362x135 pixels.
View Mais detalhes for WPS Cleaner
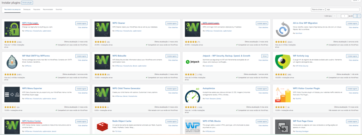pyautogui.click(x=173, y=27)
